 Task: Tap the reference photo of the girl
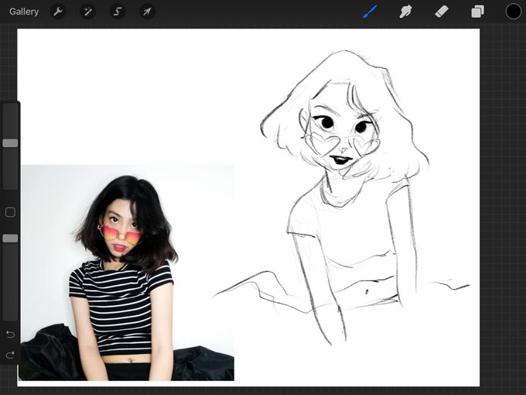coord(127,273)
